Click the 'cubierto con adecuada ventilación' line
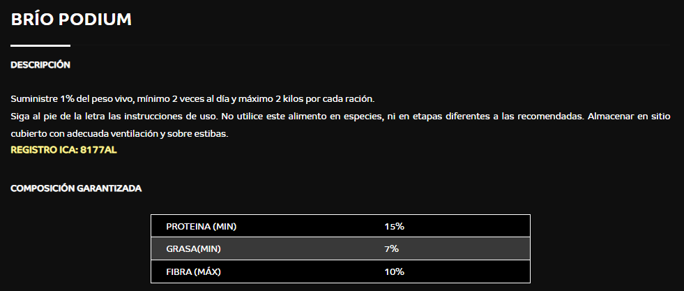This screenshot has width=684, height=291. (x=119, y=135)
